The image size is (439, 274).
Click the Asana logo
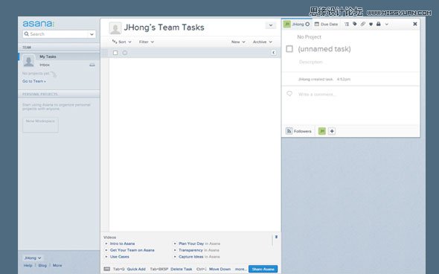coord(38,24)
